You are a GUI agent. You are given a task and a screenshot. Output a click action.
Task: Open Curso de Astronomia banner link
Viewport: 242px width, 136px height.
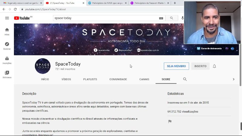[x=209, y=48]
